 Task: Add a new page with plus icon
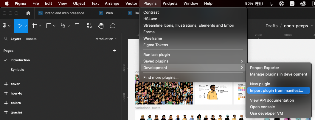coord(114,51)
